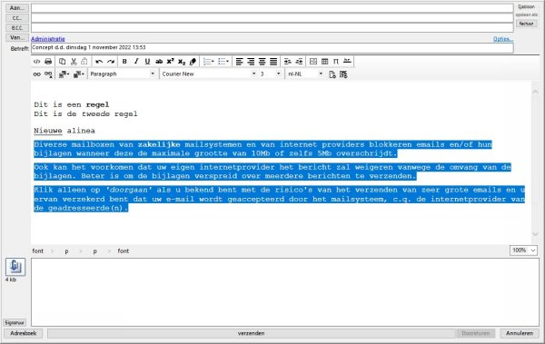The width and height of the screenshot is (545, 344).
Task: Click the undo arrow icon
Action: 99,62
